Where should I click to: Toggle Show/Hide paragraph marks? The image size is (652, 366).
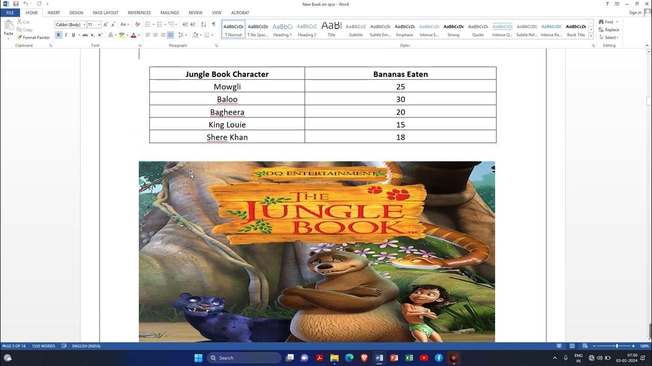[214, 24]
